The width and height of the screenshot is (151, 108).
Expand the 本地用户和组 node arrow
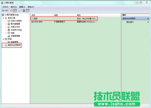(x=6, y=30)
